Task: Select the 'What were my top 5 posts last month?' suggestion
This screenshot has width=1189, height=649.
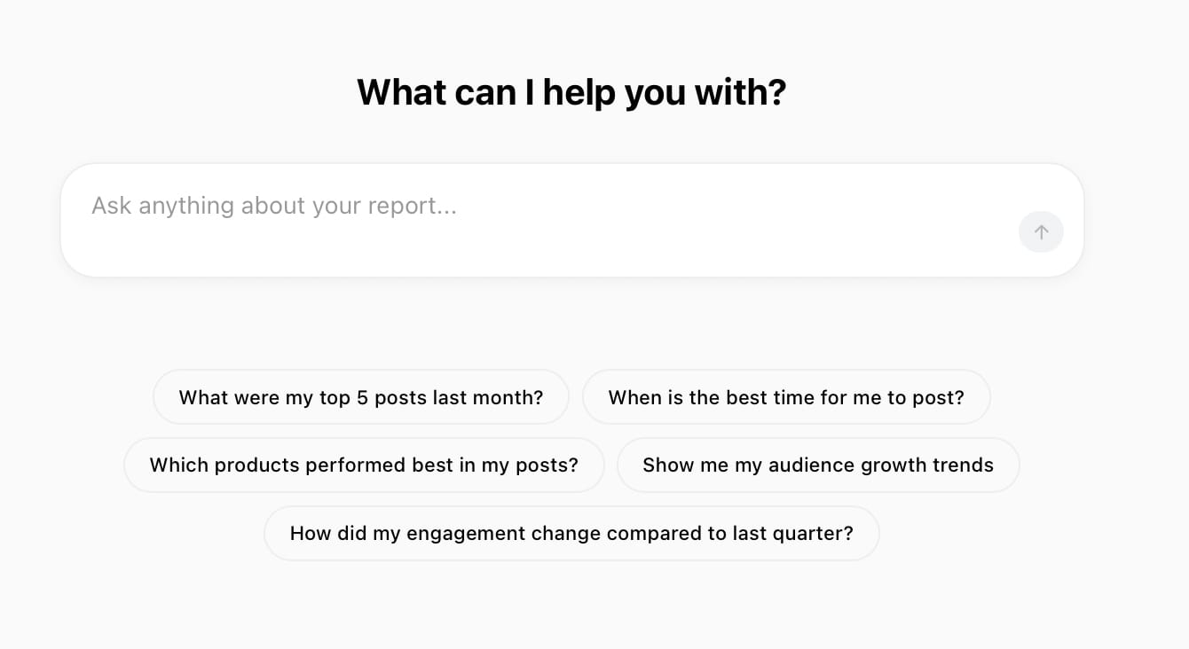Action: pos(360,397)
